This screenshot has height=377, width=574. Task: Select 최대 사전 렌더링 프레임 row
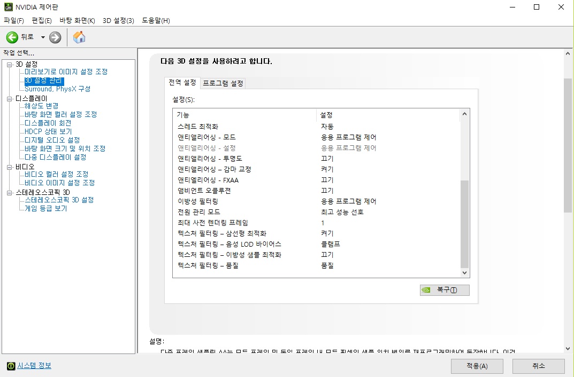(x=316, y=223)
